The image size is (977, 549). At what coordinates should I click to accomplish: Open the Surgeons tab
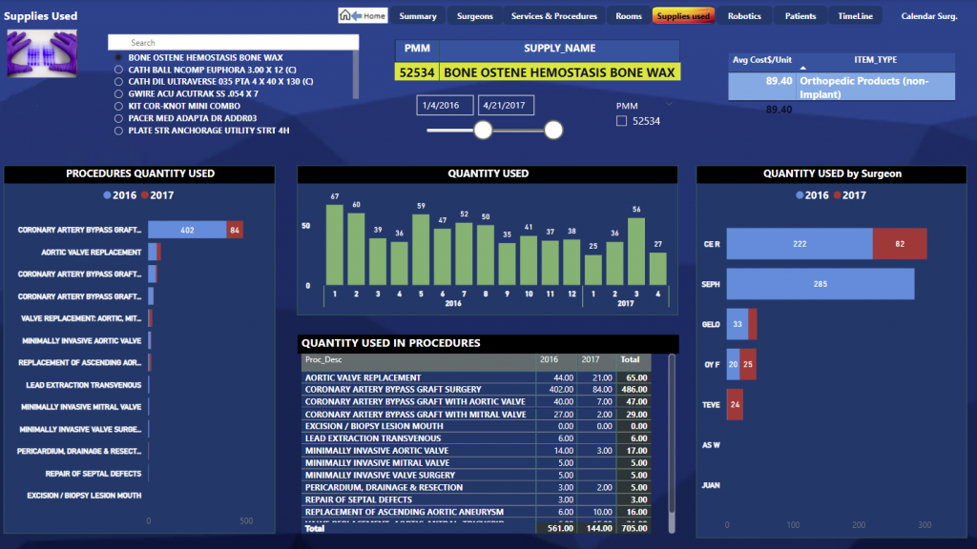[474, 16]
